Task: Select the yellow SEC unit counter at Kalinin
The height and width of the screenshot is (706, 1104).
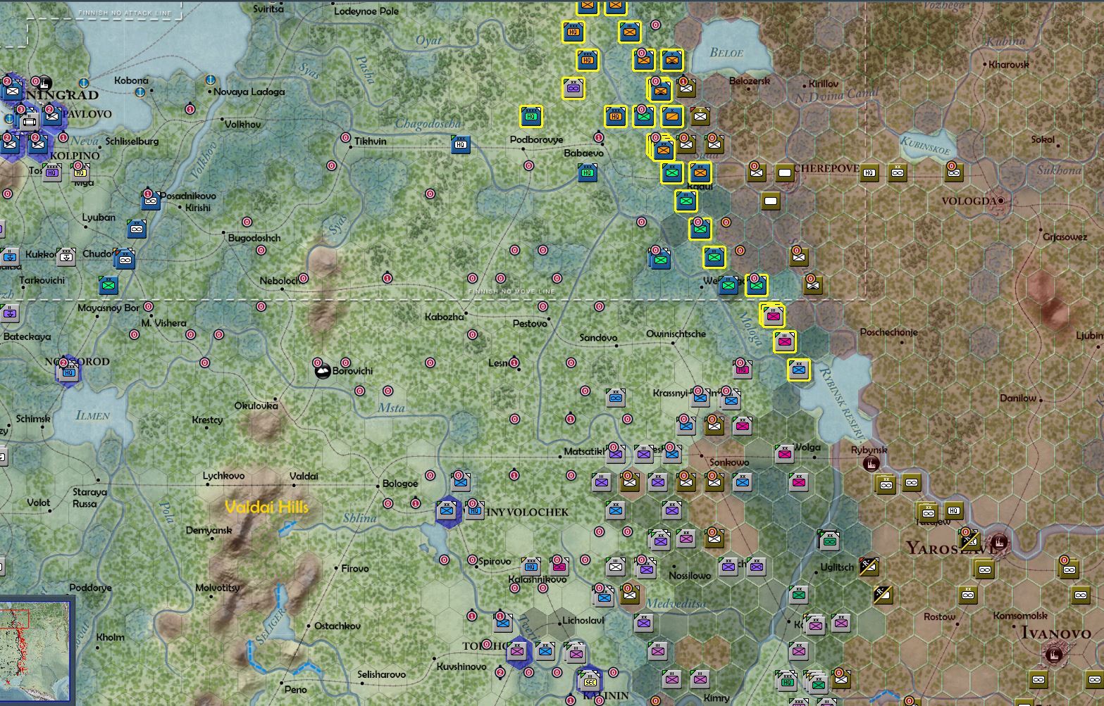Action: point(590,680)
